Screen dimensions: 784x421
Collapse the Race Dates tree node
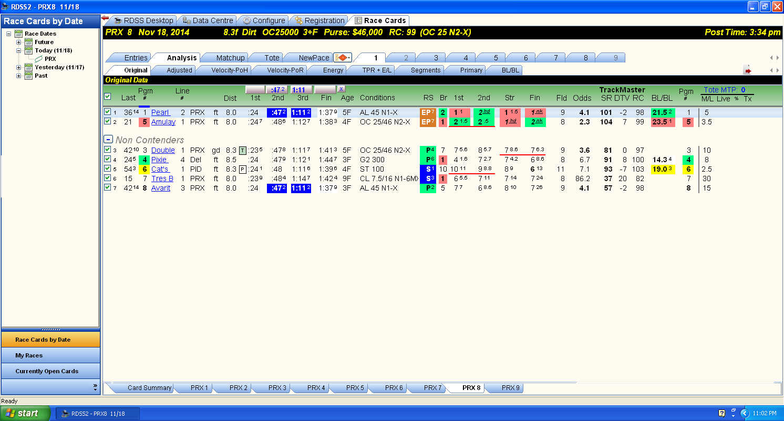(8, 34)
